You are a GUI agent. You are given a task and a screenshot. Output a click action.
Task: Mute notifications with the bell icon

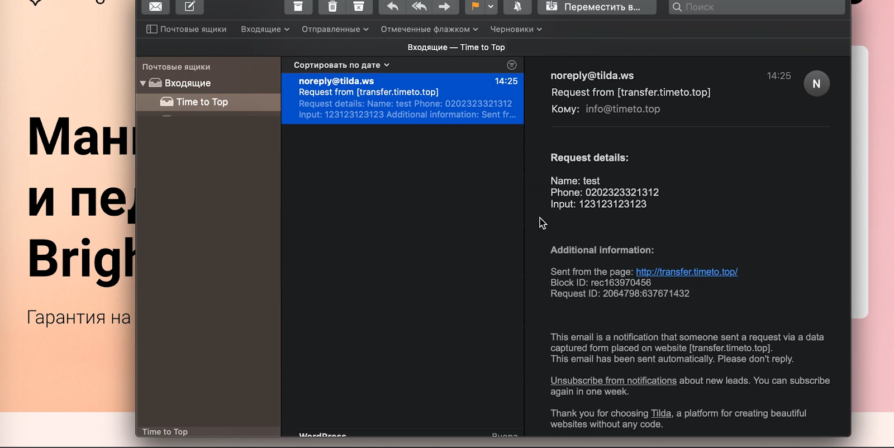point(517,7)
